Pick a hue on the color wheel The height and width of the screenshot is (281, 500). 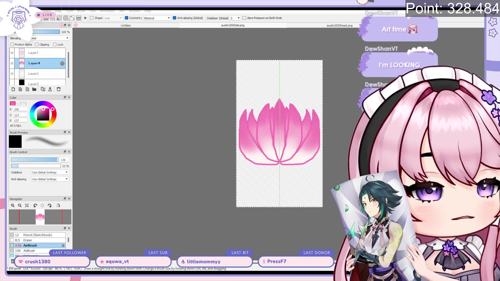[x=43, y=114]
